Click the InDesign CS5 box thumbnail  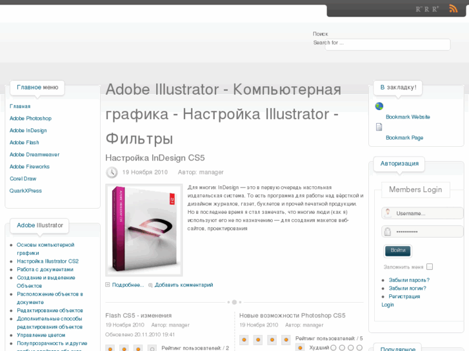pos(144,230)
